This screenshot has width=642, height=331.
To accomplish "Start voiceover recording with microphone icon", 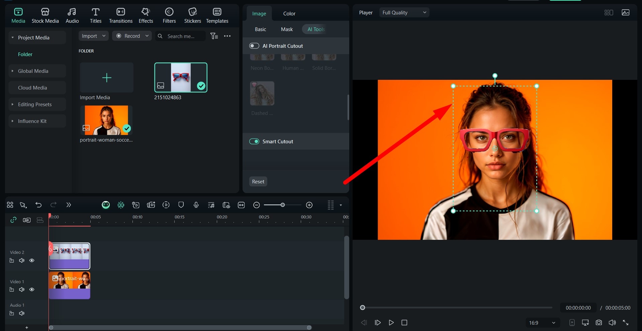I will [x=196, y=205].
